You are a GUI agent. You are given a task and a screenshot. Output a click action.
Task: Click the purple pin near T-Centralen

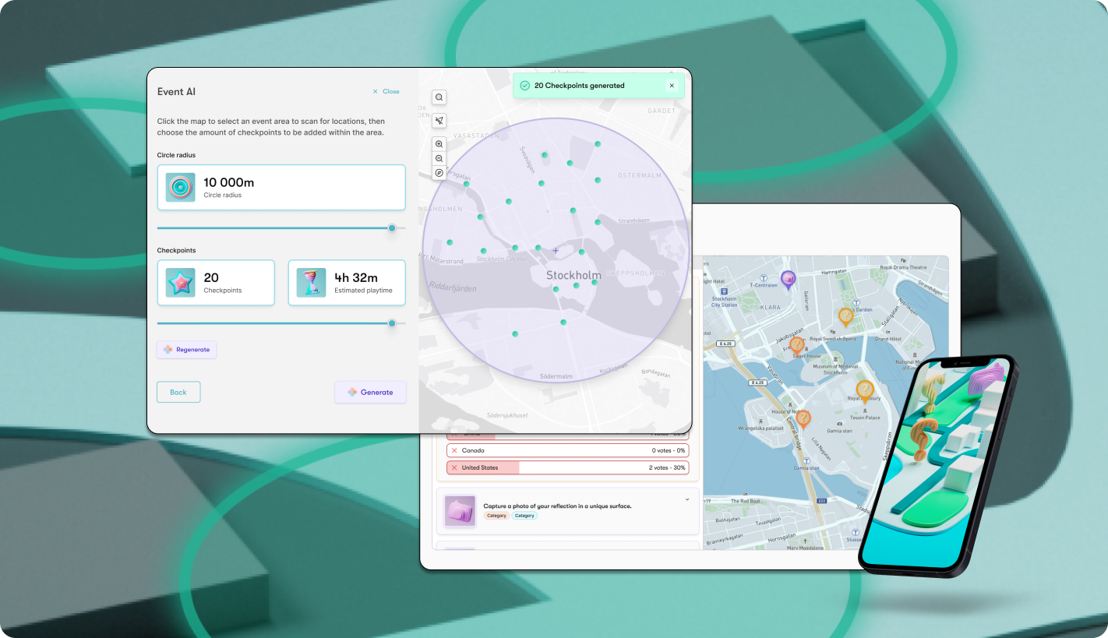tap(789, 280)
